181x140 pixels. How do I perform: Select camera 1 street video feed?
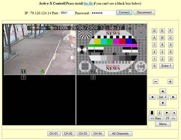pyautogui.click(x=39, y=50)
